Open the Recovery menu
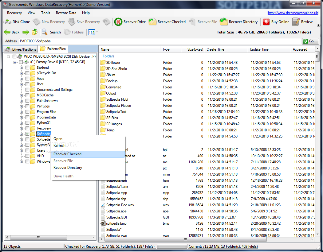 click(14, 13)
